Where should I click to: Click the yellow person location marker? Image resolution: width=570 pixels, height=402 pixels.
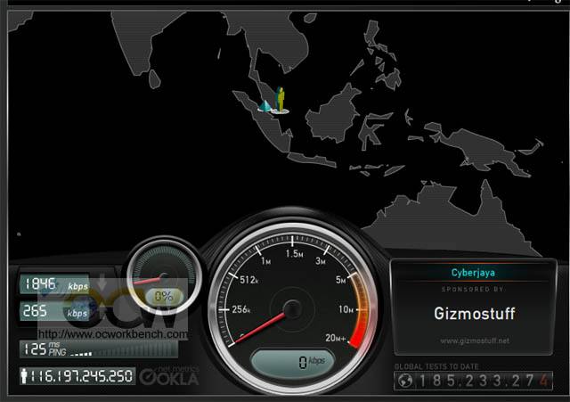tap(280, 100)
